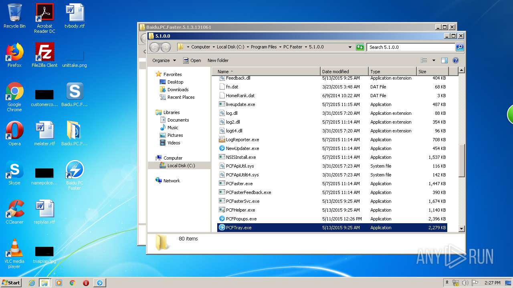Show the preview pane
The image size is (513, 288).
(x=444, y=60)
